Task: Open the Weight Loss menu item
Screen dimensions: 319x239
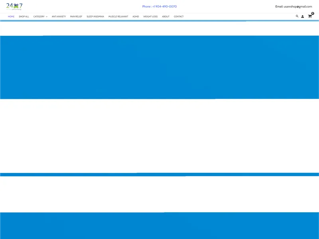Action: point(150,16)
